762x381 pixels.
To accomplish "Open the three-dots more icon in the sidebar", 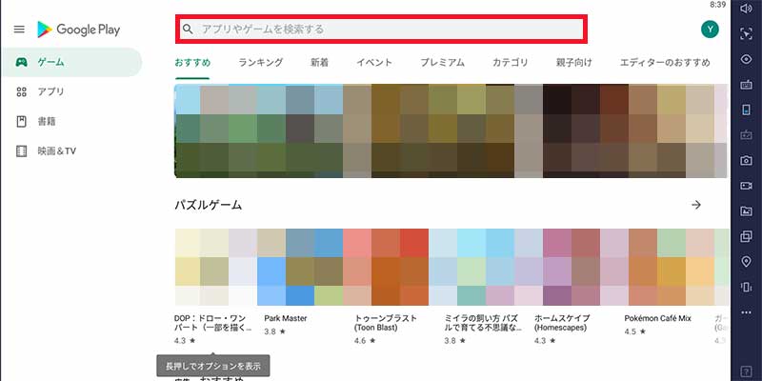I will (746, 312).
